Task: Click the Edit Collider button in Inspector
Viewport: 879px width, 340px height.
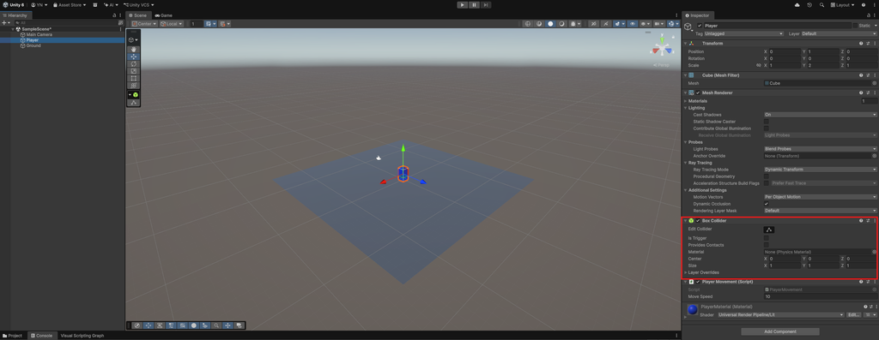Action: 769,230
